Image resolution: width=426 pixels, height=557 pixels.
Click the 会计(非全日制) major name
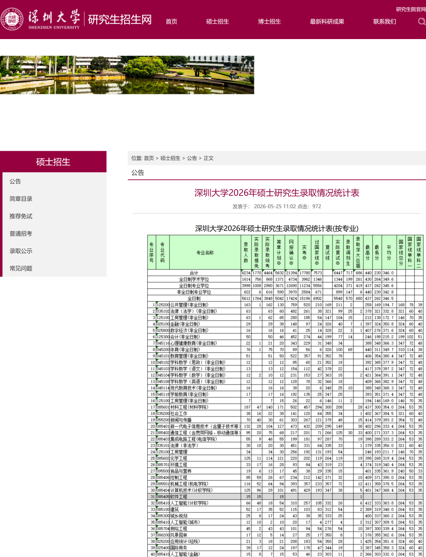click(185, 337)
